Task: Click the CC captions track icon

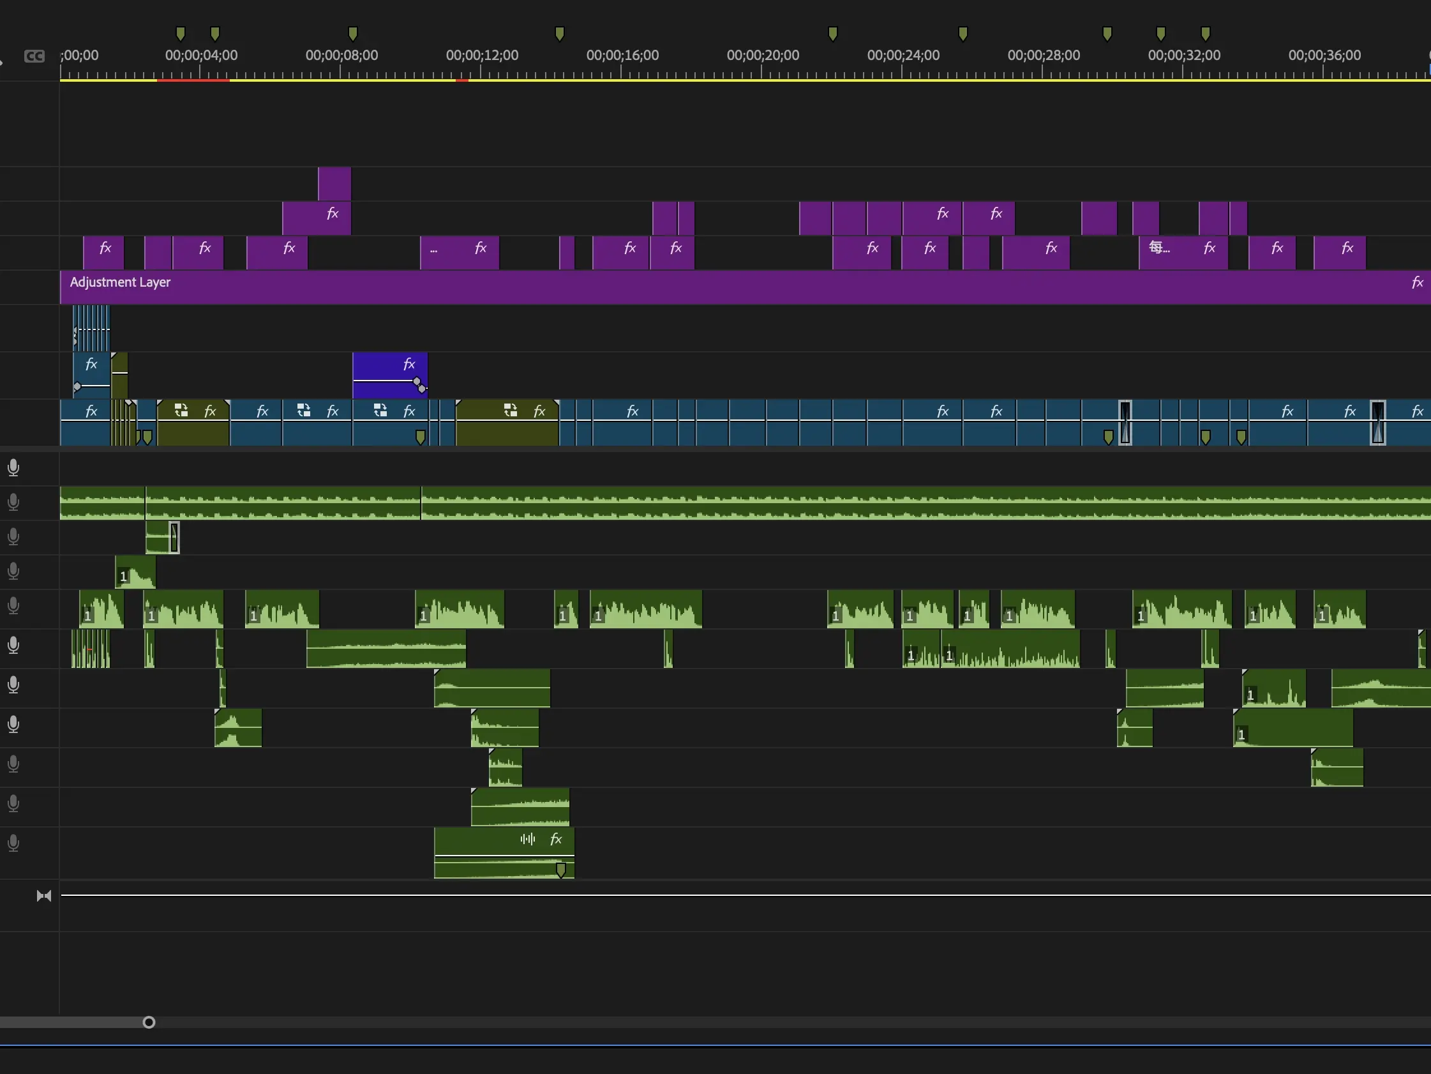Action: (x=34, y=56)
